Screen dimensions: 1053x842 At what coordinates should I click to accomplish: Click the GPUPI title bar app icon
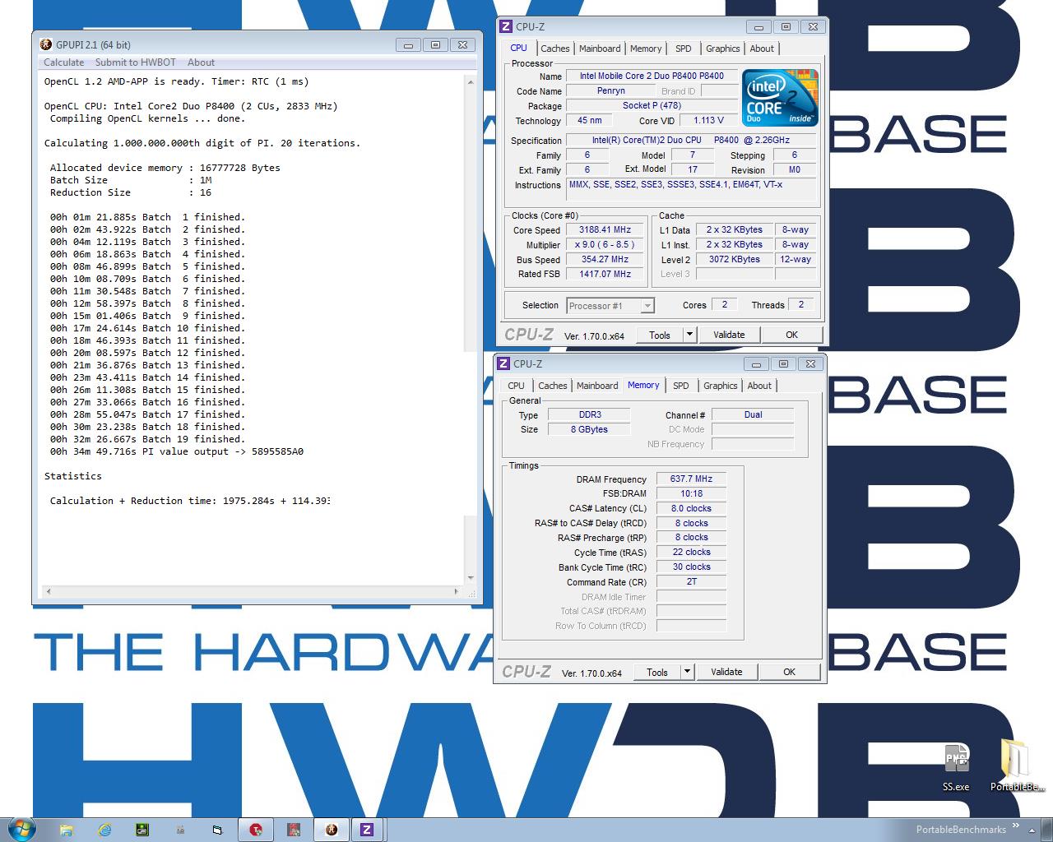point(46,45)
